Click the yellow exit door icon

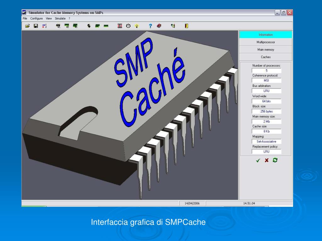(x=186, y=26)
